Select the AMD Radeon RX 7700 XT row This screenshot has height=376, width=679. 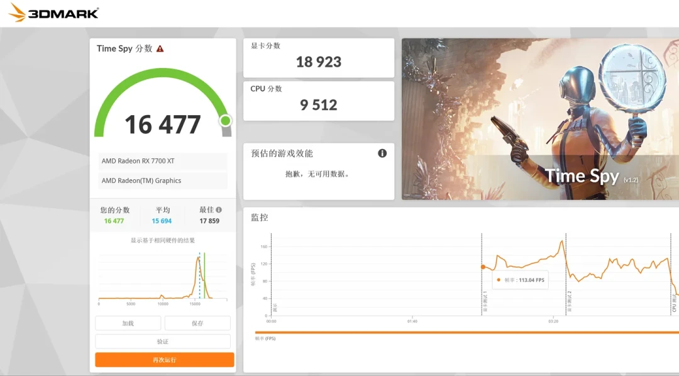[x=163, y=161]
